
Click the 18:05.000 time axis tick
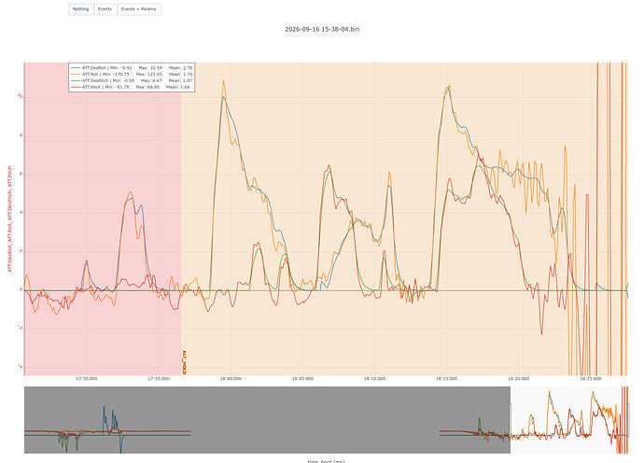(x=302, y=379)
